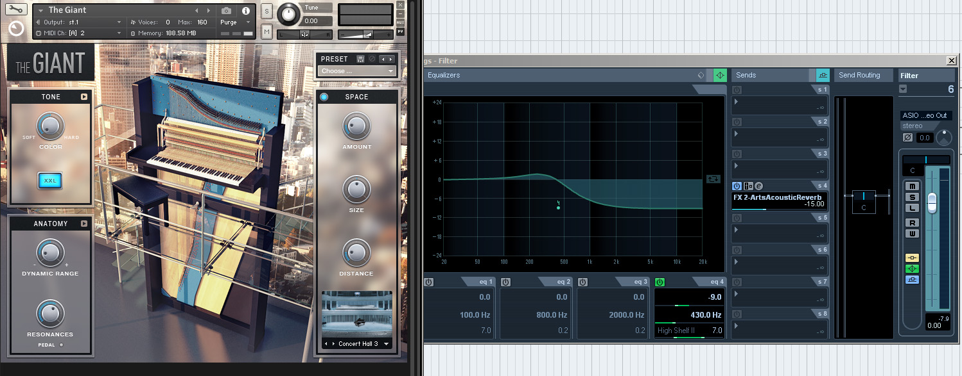Click Listen L button on Filter channel

[x=913, y=208]
